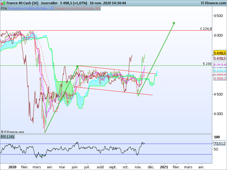Click the dark red 5 498,5 price tag
This screenshot has width=227, height=170.
tap(220, 58)
